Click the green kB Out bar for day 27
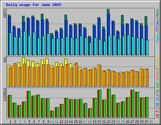Viewport: 161px width, 125px height. [133, 104]
